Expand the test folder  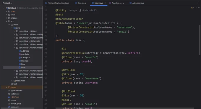click(x=9, y=84)
